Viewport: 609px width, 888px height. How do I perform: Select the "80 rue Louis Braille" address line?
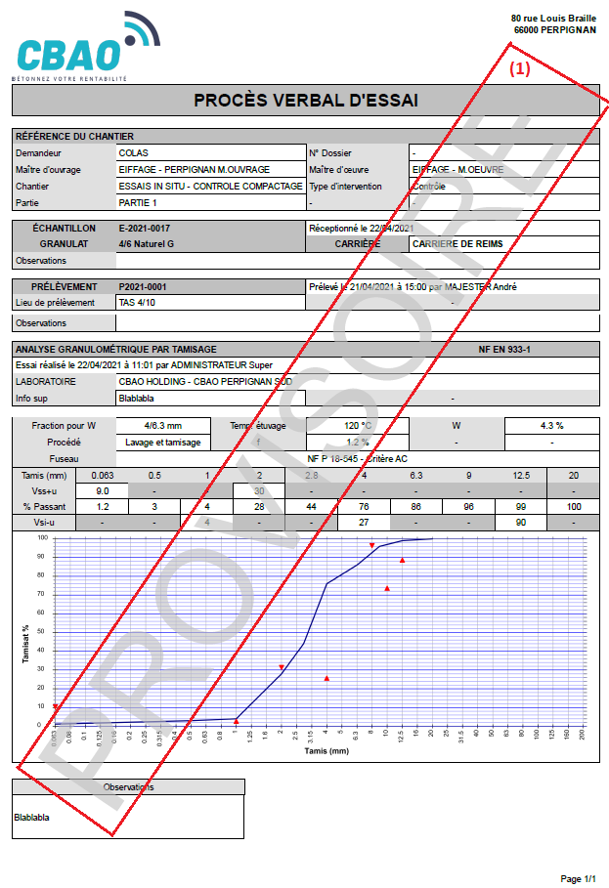(x=553, y=19)
